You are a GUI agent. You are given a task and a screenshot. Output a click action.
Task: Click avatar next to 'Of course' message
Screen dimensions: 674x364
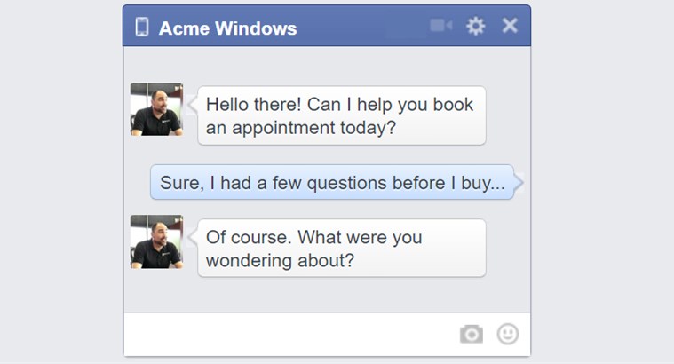156,241
